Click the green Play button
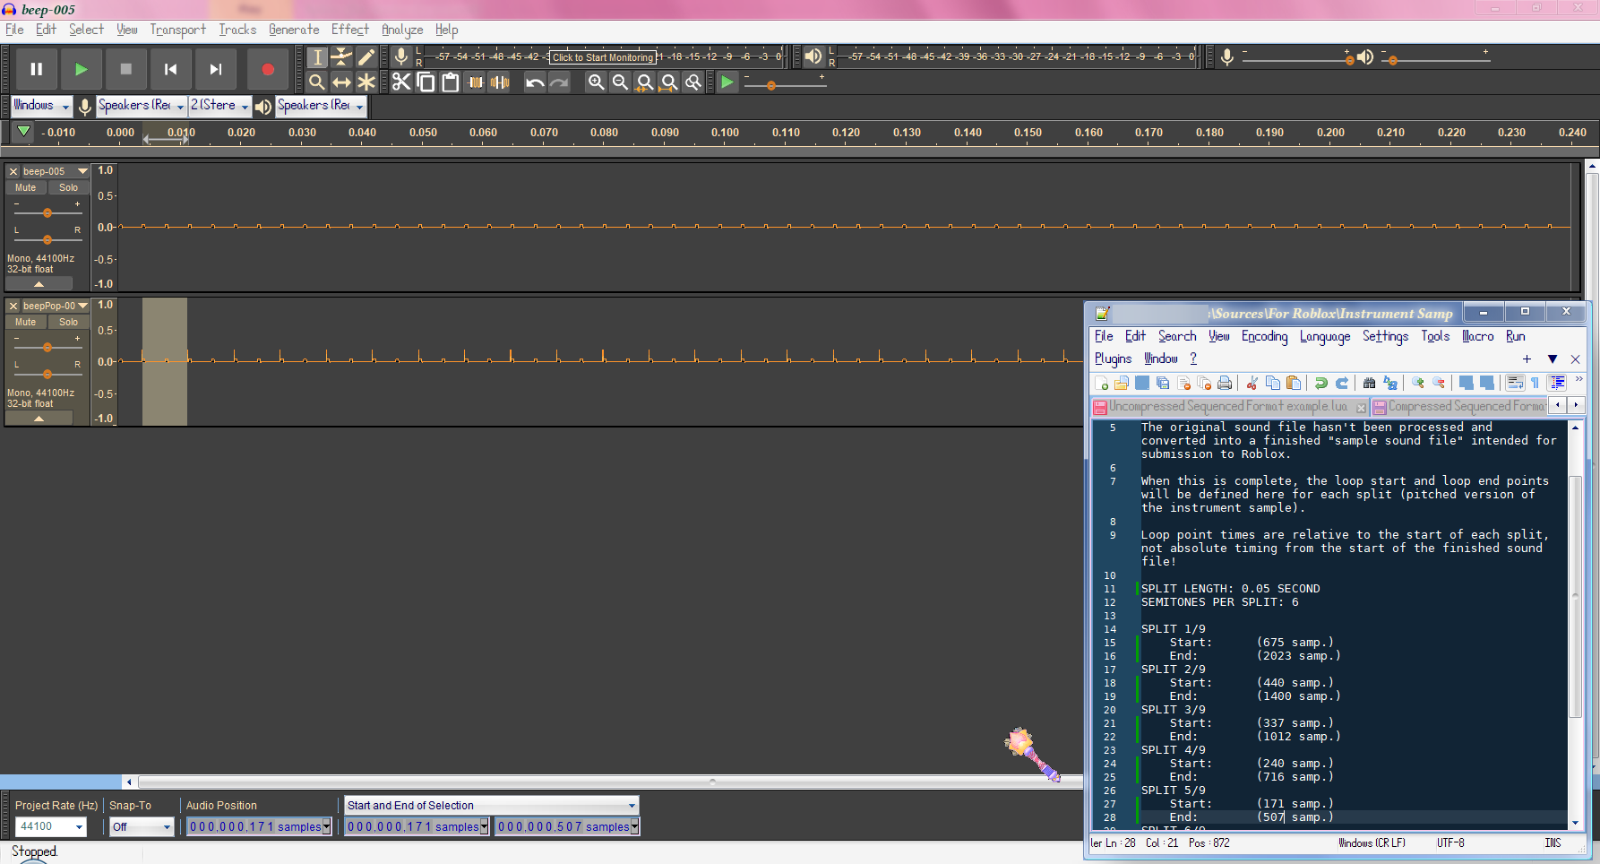 pyautogui.click(x=81, y=69)
